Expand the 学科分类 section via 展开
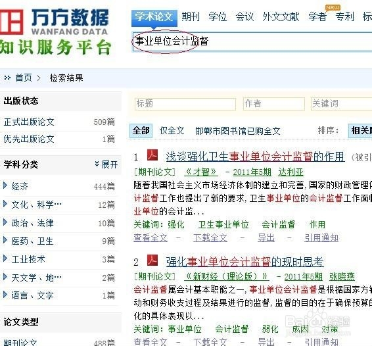372x346 pixels. [x=106, y=164]
